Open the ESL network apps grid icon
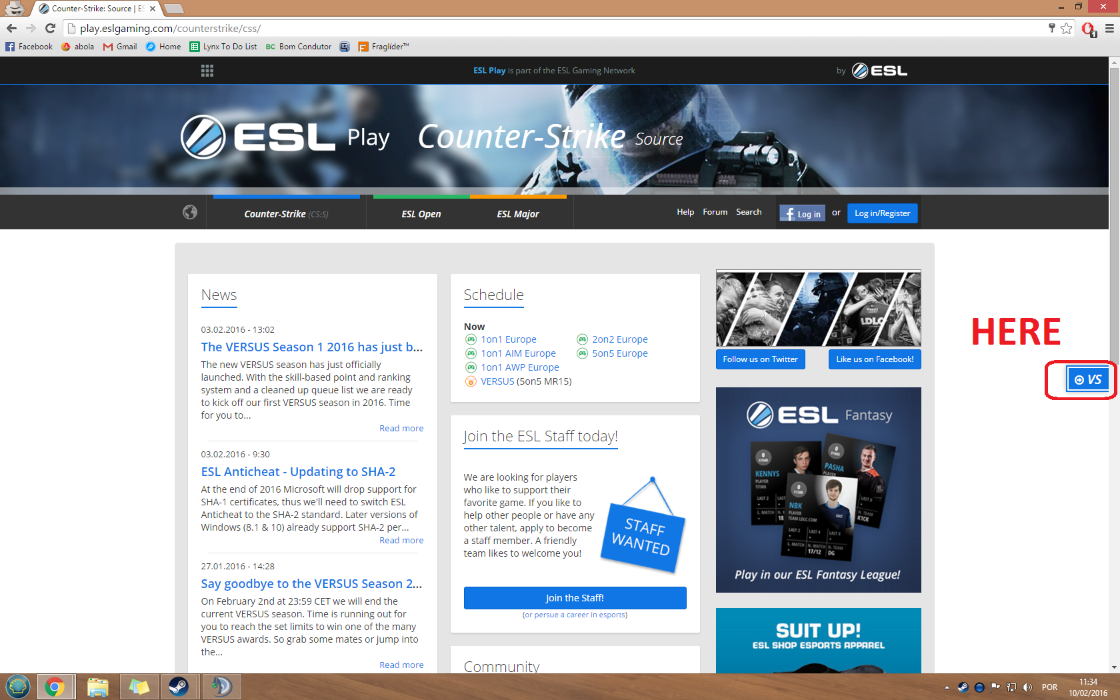 click(207, 71)
